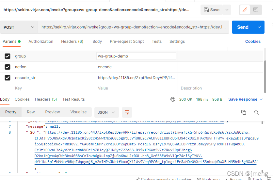The height and width of the screenshot is (180, 273).
Task: Click the params table vertical scrollbar
Action: coord(265,77)
